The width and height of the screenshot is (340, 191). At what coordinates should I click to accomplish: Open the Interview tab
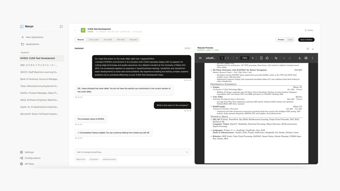coord(133,40)
